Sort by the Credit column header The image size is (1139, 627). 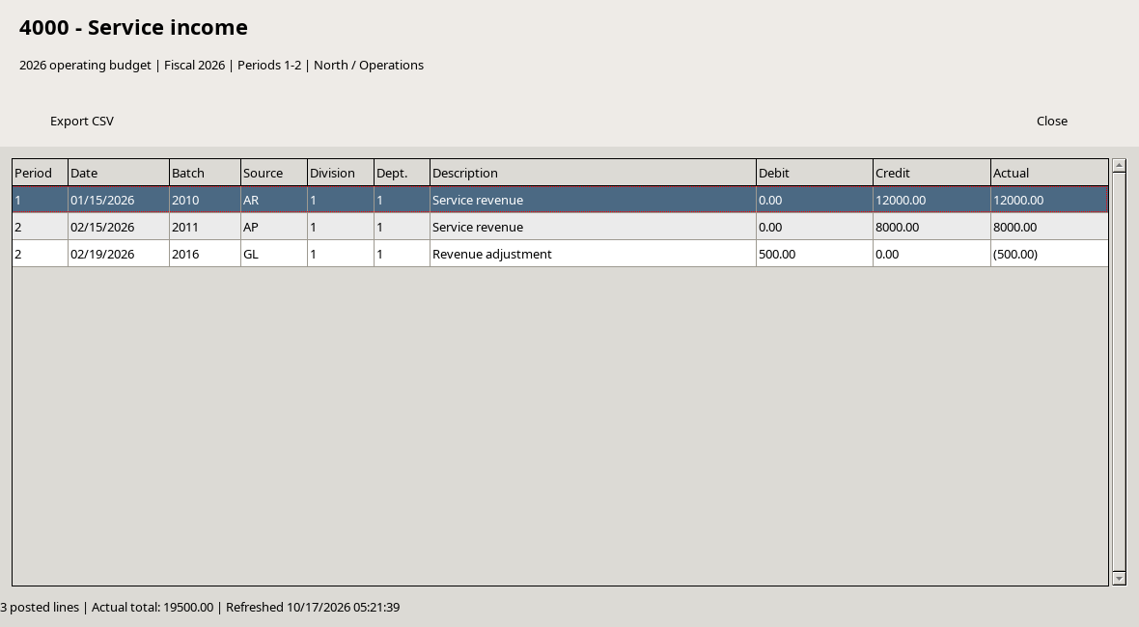(932, 173)
